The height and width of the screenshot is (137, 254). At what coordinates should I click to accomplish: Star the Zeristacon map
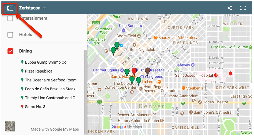44,8
